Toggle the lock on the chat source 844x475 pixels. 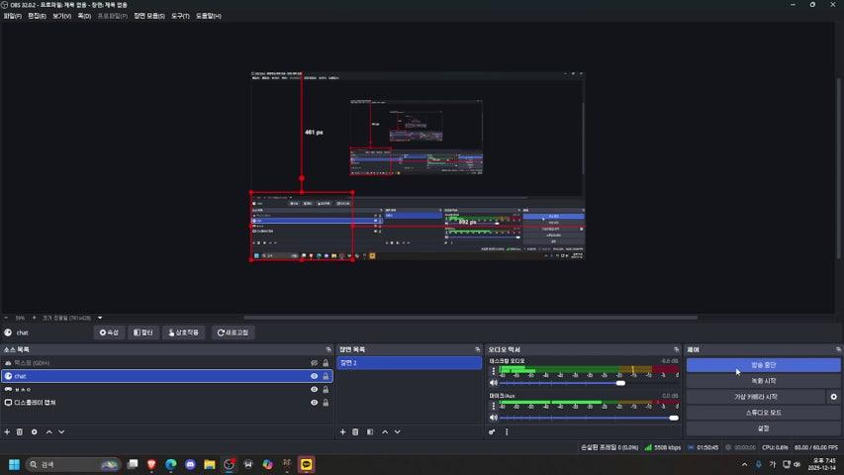pos(326,376)
